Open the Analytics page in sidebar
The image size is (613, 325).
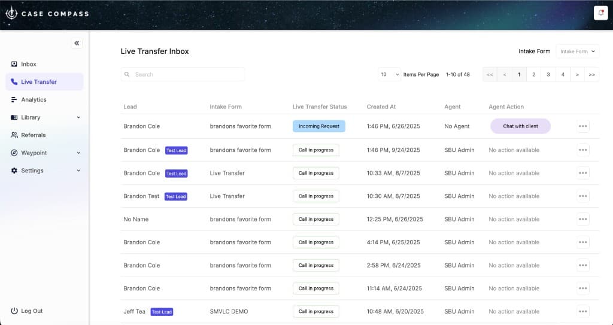(x=34, y=99)
